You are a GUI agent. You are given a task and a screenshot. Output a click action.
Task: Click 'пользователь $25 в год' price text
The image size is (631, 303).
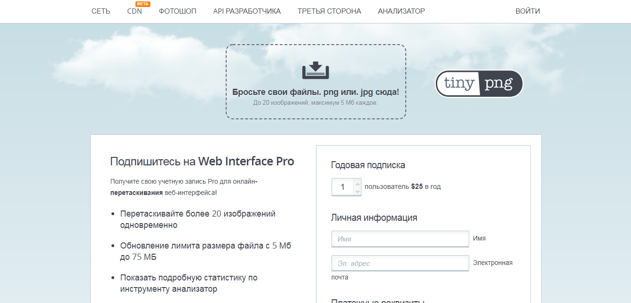tap(402, 186)
